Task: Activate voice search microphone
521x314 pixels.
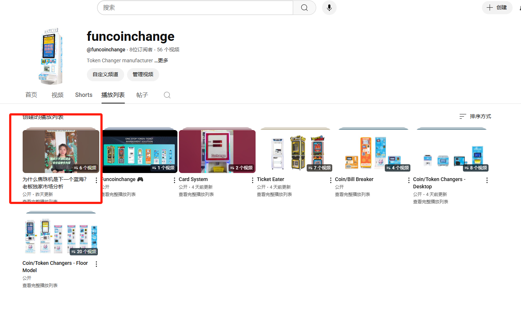Action: (329, 8)
